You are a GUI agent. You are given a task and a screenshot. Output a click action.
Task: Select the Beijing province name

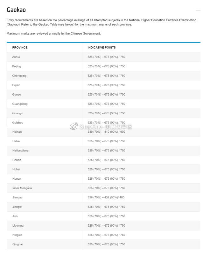click(17, 66)
